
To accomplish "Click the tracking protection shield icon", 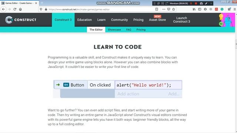I will pyautogui.click(x=41, y=9).
